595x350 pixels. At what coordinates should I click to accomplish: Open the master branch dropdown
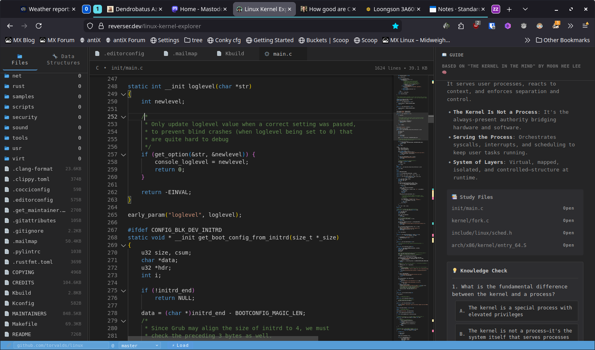[139, 346]
